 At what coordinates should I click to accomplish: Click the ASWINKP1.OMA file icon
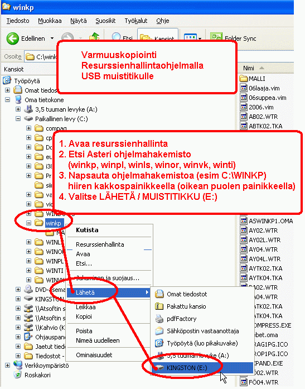(x=244, y=221)
